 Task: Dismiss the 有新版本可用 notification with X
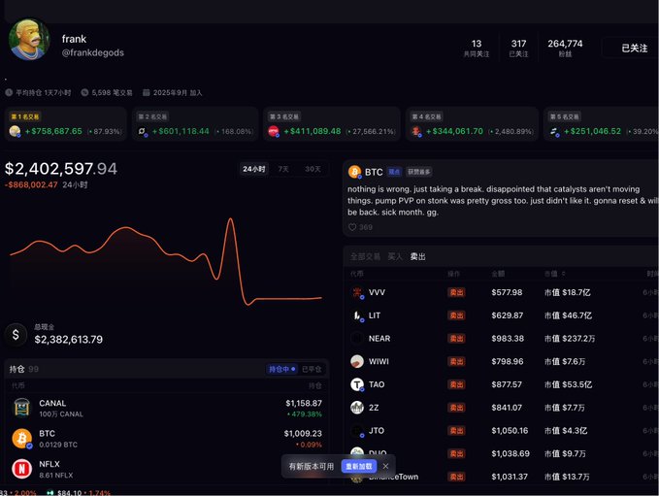coord(386,466)
